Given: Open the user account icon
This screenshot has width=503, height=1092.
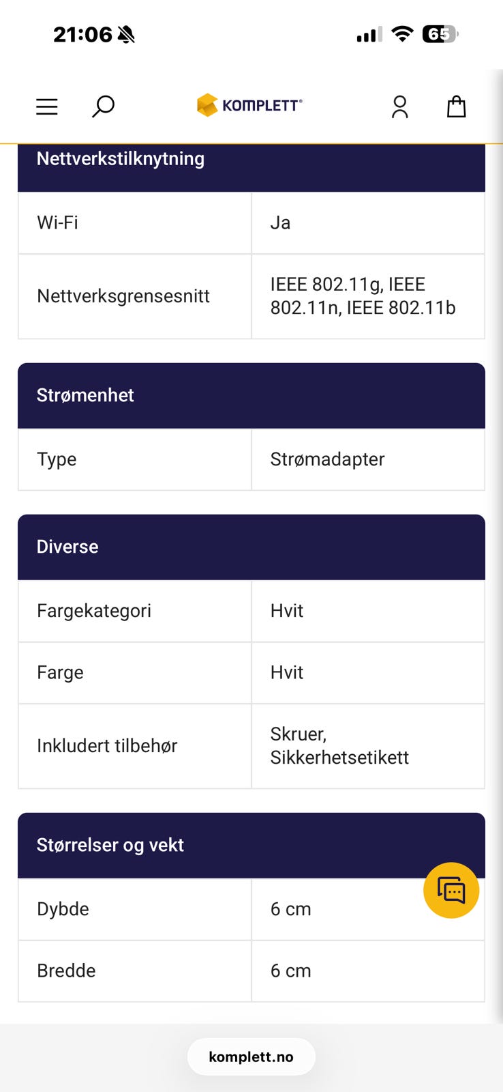Looking at the screenshot, I should [x=399, y=106].
